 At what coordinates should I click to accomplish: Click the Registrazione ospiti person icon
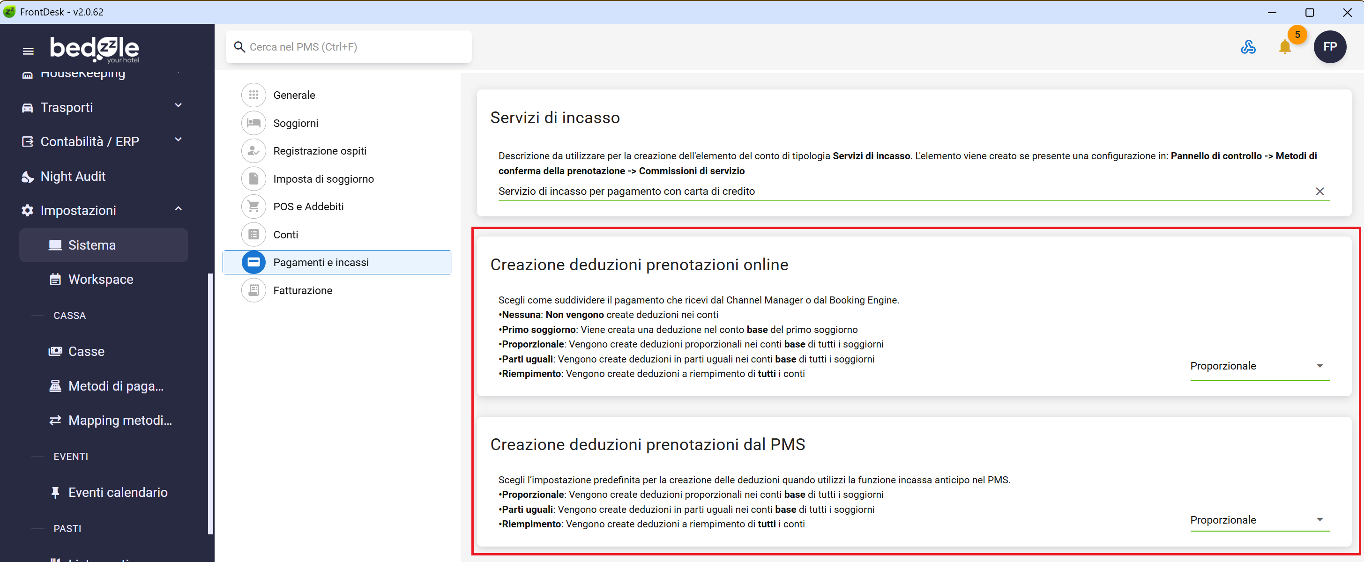[253, 151]
